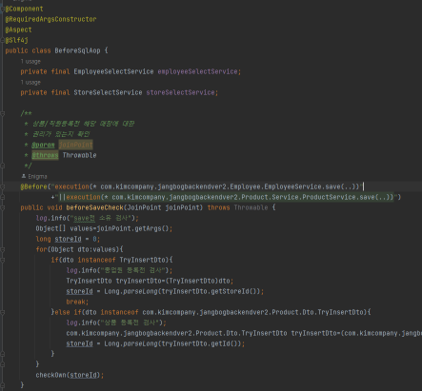Click the break statement
The height and width of the screenshot is (391, 422).
click(x=77, y=302)
